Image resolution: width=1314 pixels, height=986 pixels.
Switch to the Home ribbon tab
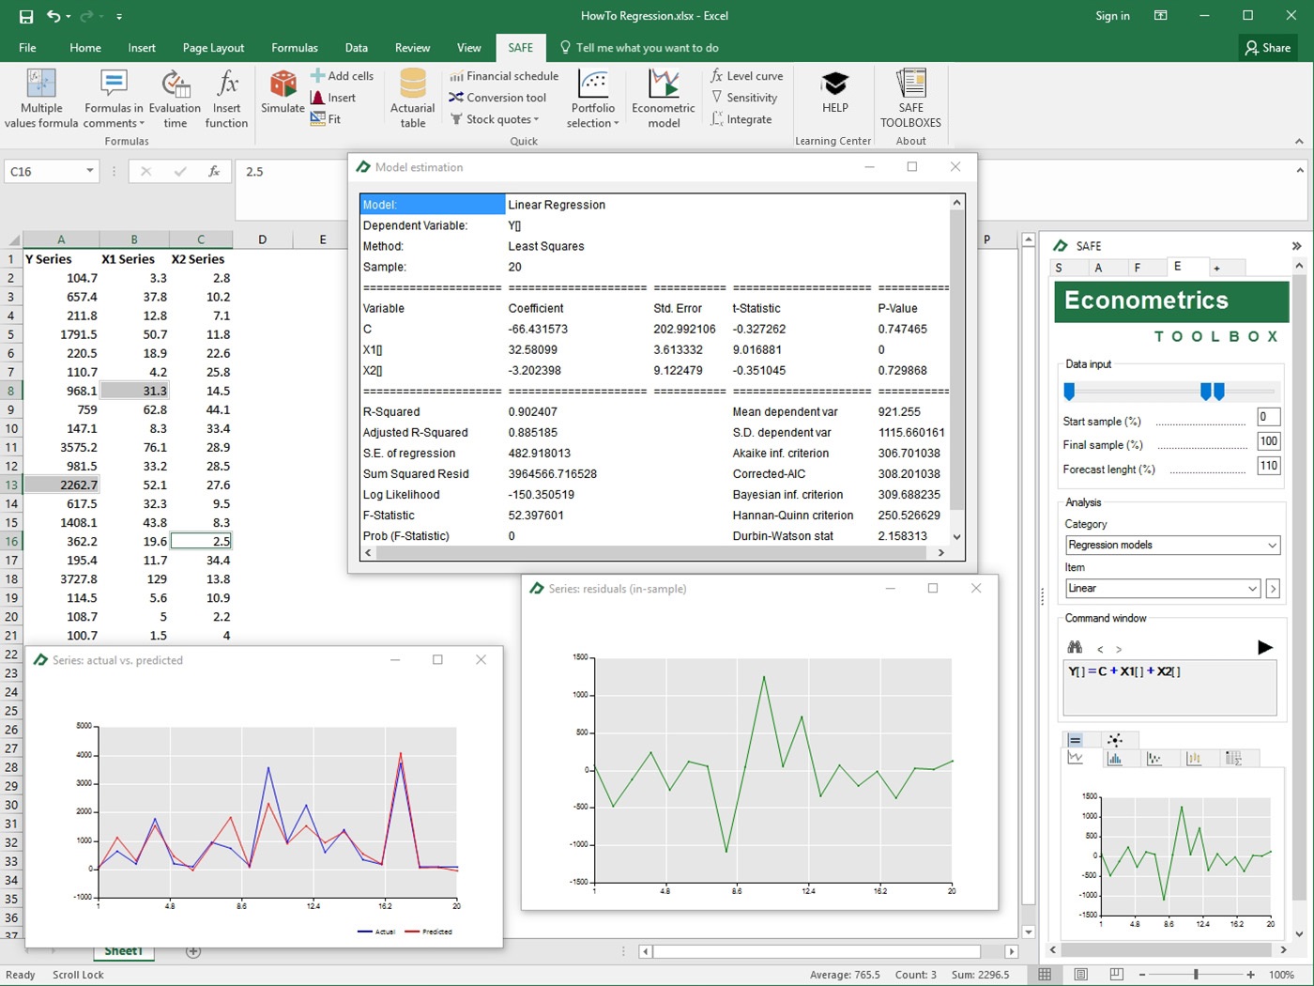85,48
